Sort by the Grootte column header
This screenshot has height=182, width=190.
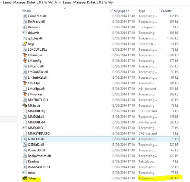click(166, 11)
